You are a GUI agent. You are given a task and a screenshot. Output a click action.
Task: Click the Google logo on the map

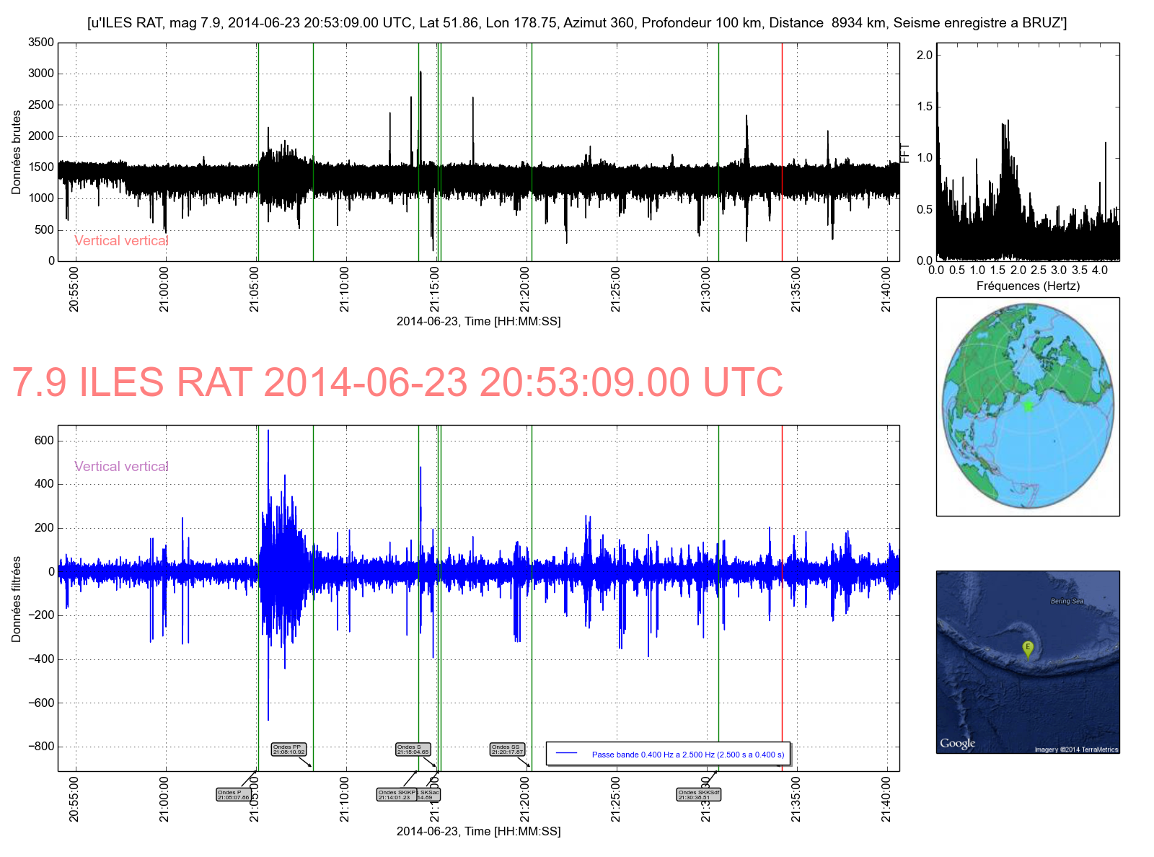(x=957, y=743)
